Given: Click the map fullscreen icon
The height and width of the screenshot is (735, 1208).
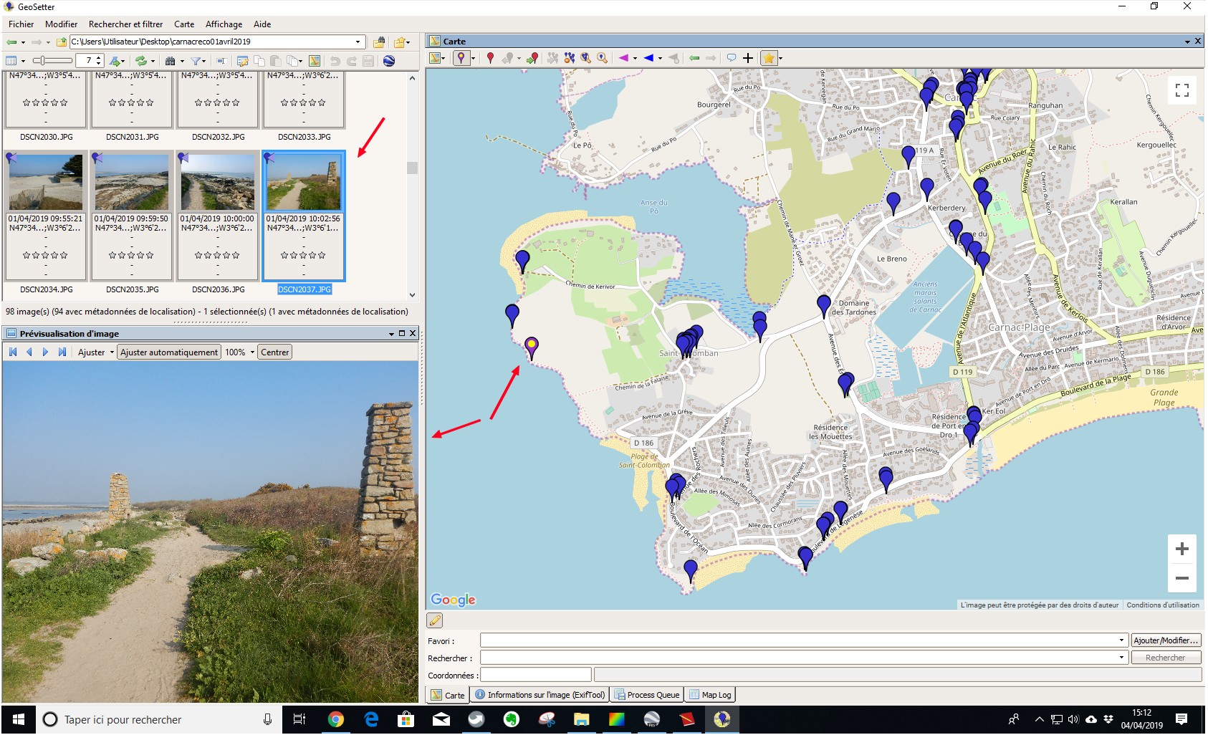Looking at the screenshot, I should 1181,90.
